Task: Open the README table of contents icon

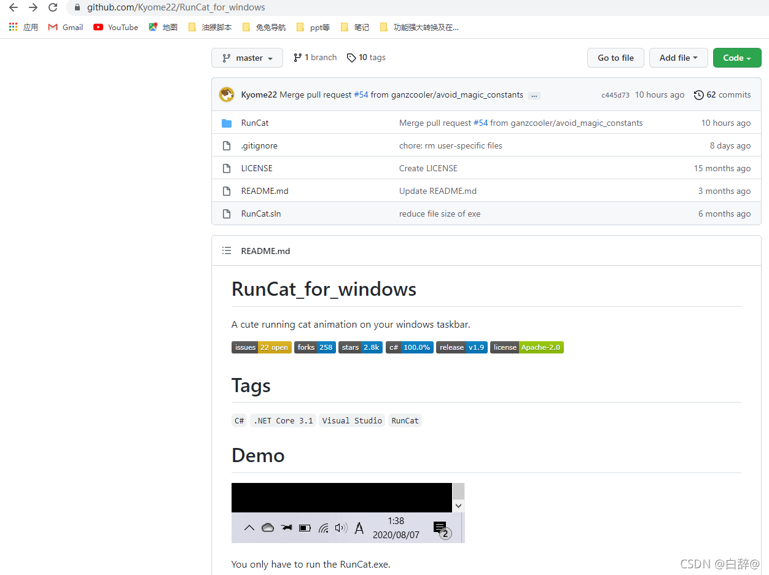Action: click(x=227, y=250)
